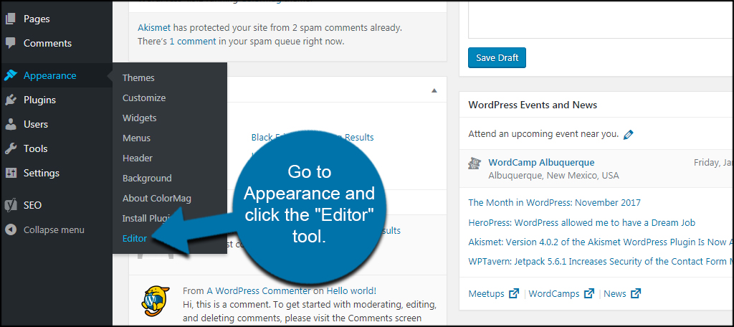Collapse the widget with triangle toggle
The image size is (734, 327).
pos(434,90)
